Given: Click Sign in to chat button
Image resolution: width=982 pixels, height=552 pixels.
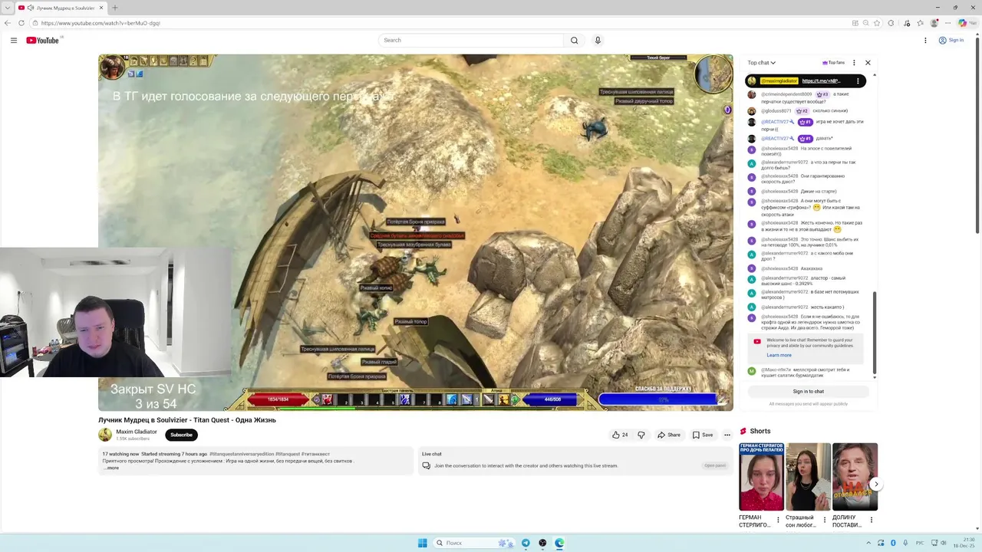Looking at the screenshot, I should pos(808,391).
